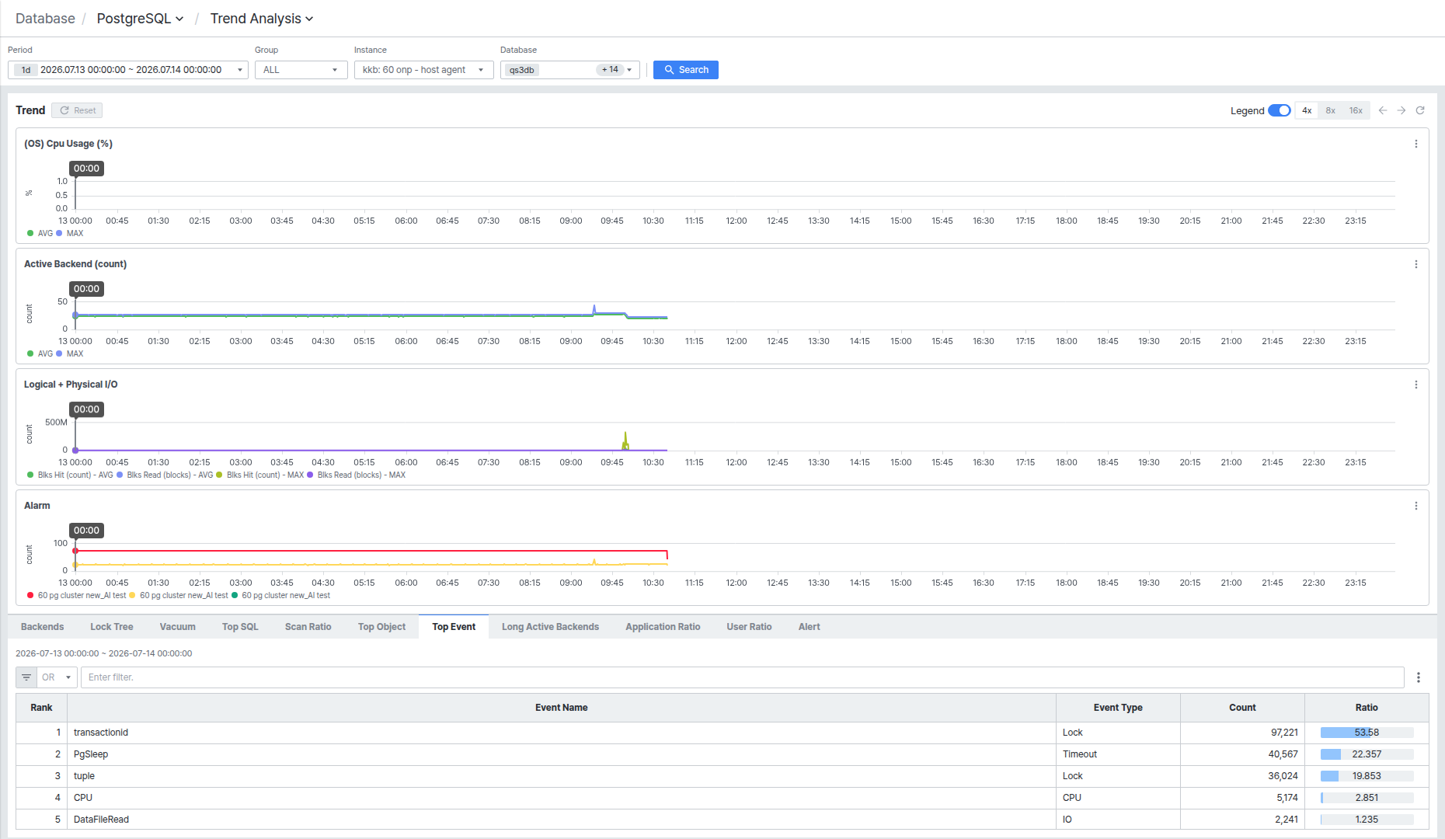Click the filter icon beside the OR selector
The image size is (1445, 839).
[x=26, y=677]
